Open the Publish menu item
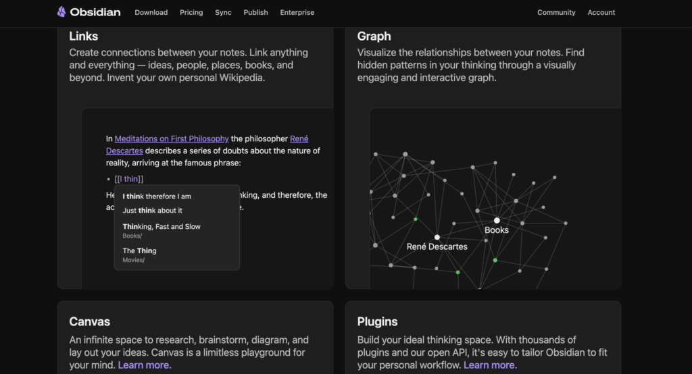The image size is (692, 374). tap(255, 12)
